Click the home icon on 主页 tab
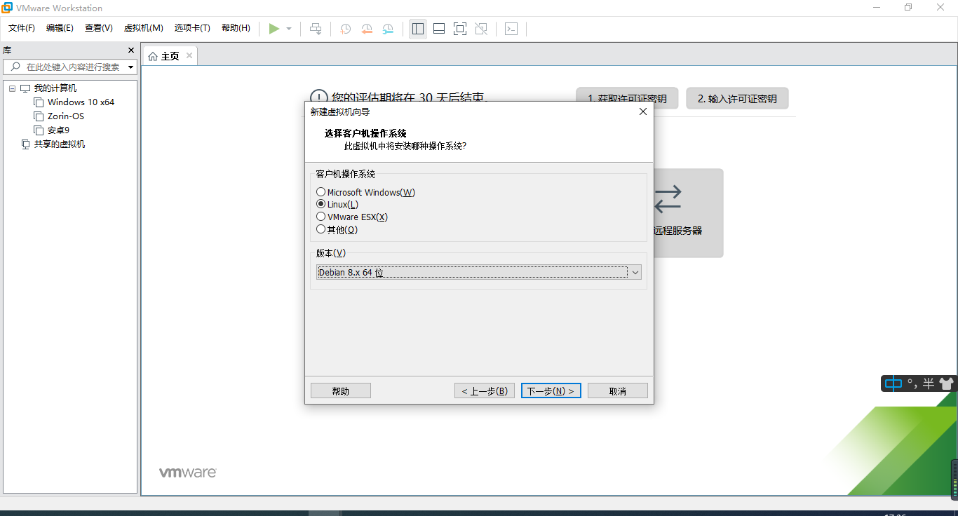 point(153,56)
